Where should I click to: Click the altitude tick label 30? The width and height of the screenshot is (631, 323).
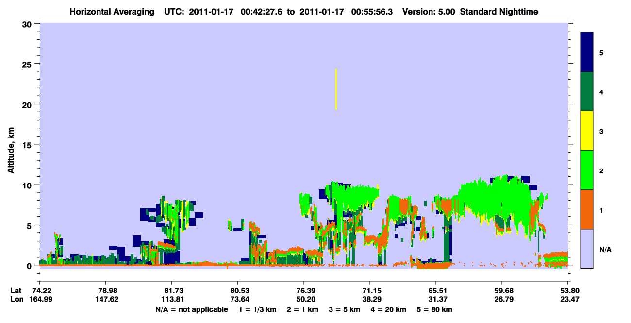pyautogui.click(x=28, y=24)
